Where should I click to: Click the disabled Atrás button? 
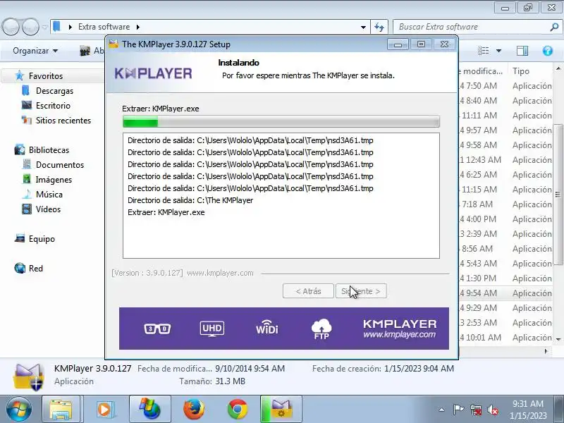pos(308,291)
